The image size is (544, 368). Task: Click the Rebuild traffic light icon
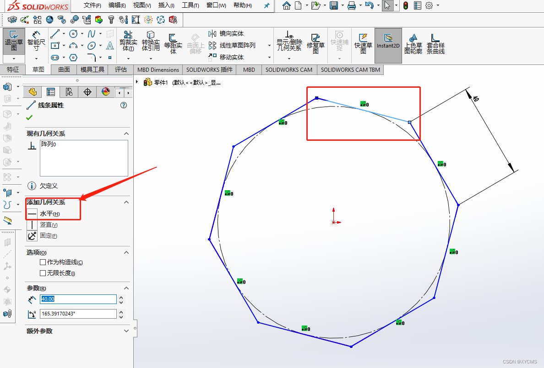pos(406,5)
